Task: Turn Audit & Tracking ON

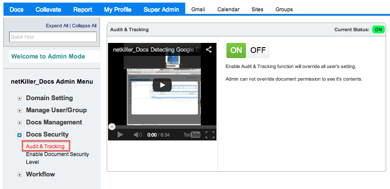Action: 236,50
